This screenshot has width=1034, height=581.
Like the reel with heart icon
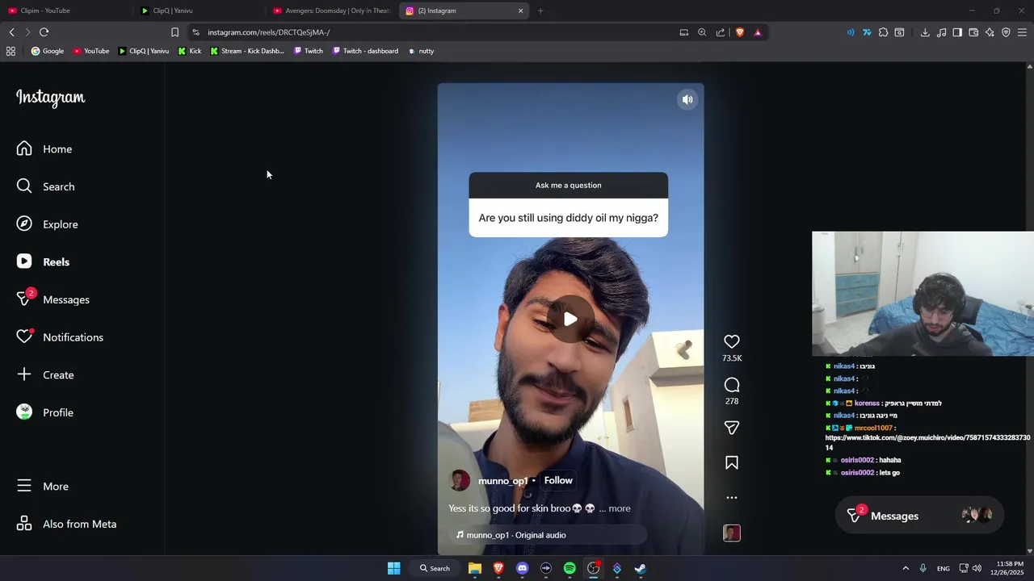pos(732,342)
